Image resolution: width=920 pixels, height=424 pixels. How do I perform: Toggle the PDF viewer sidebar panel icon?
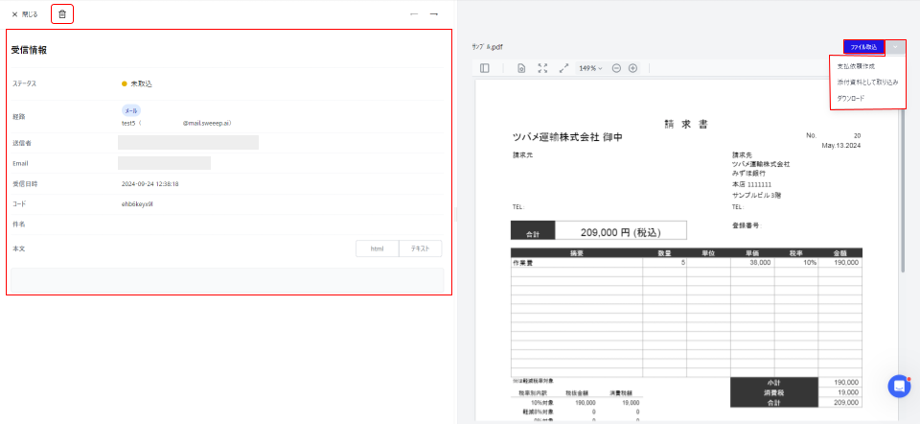pyautogui.click(x=485, y=68)
